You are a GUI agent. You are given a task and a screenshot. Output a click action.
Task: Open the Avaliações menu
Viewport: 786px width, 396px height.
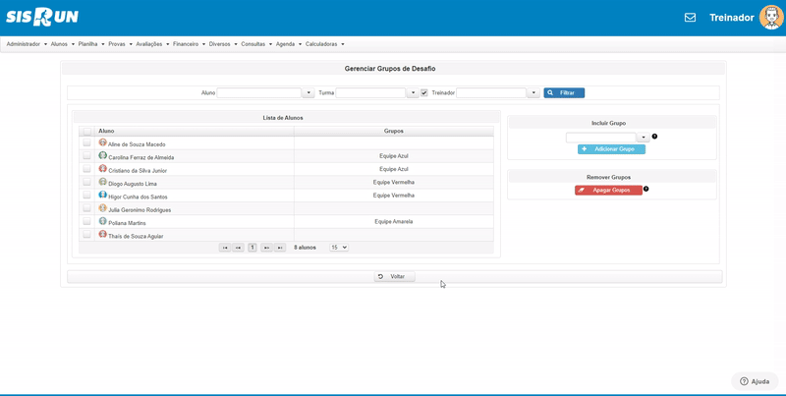(151, 44)
